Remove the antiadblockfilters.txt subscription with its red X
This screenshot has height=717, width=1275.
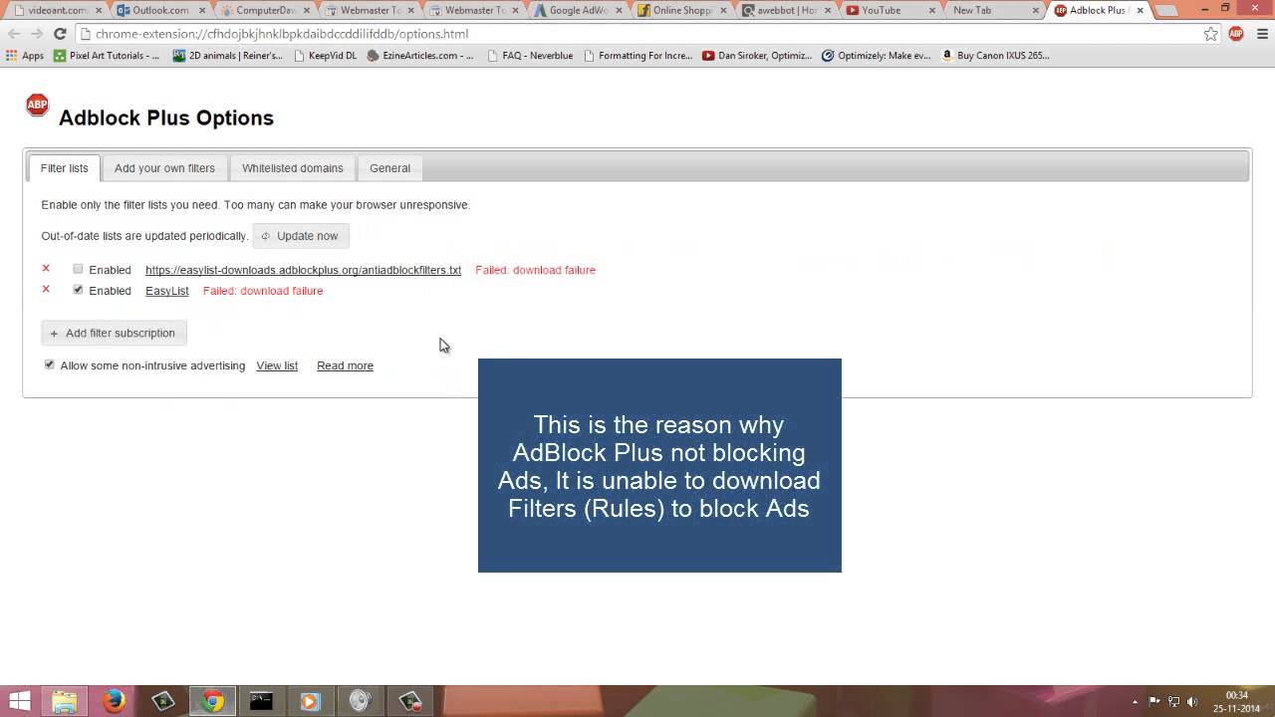pos(46,269)
